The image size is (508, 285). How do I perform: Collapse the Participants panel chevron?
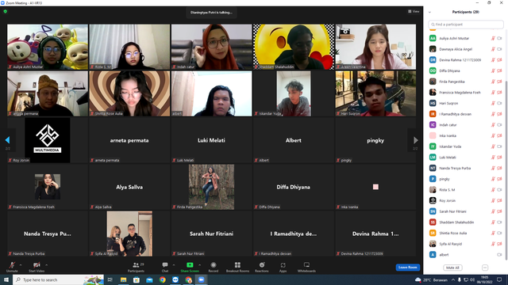coord(429,12)
